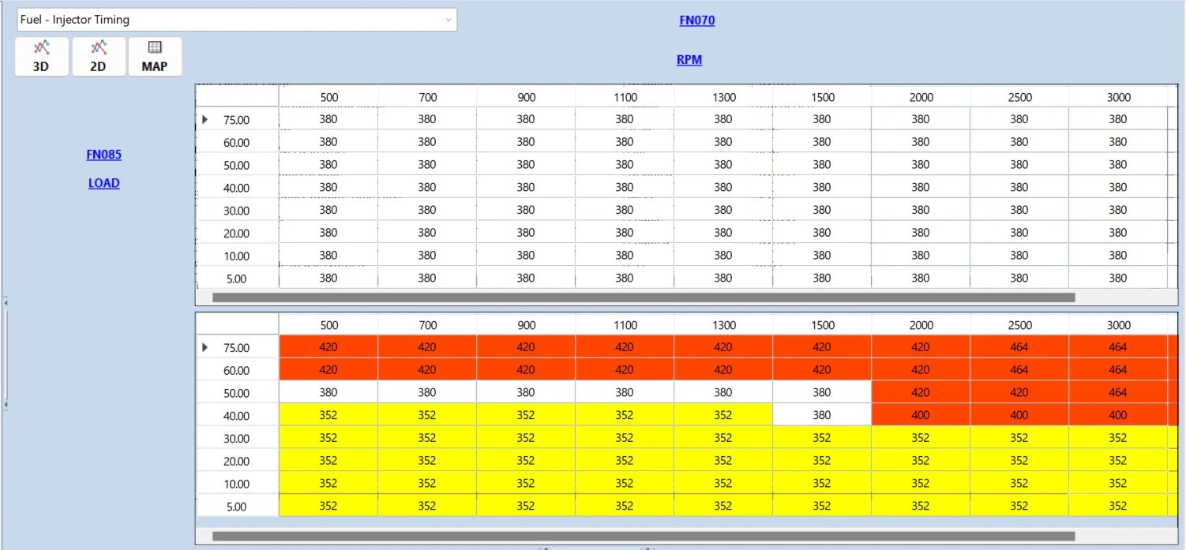Viewport: 1186px width, 550px height.
Task: Select the upper table 30.00 row header
Action: (237, 211)
